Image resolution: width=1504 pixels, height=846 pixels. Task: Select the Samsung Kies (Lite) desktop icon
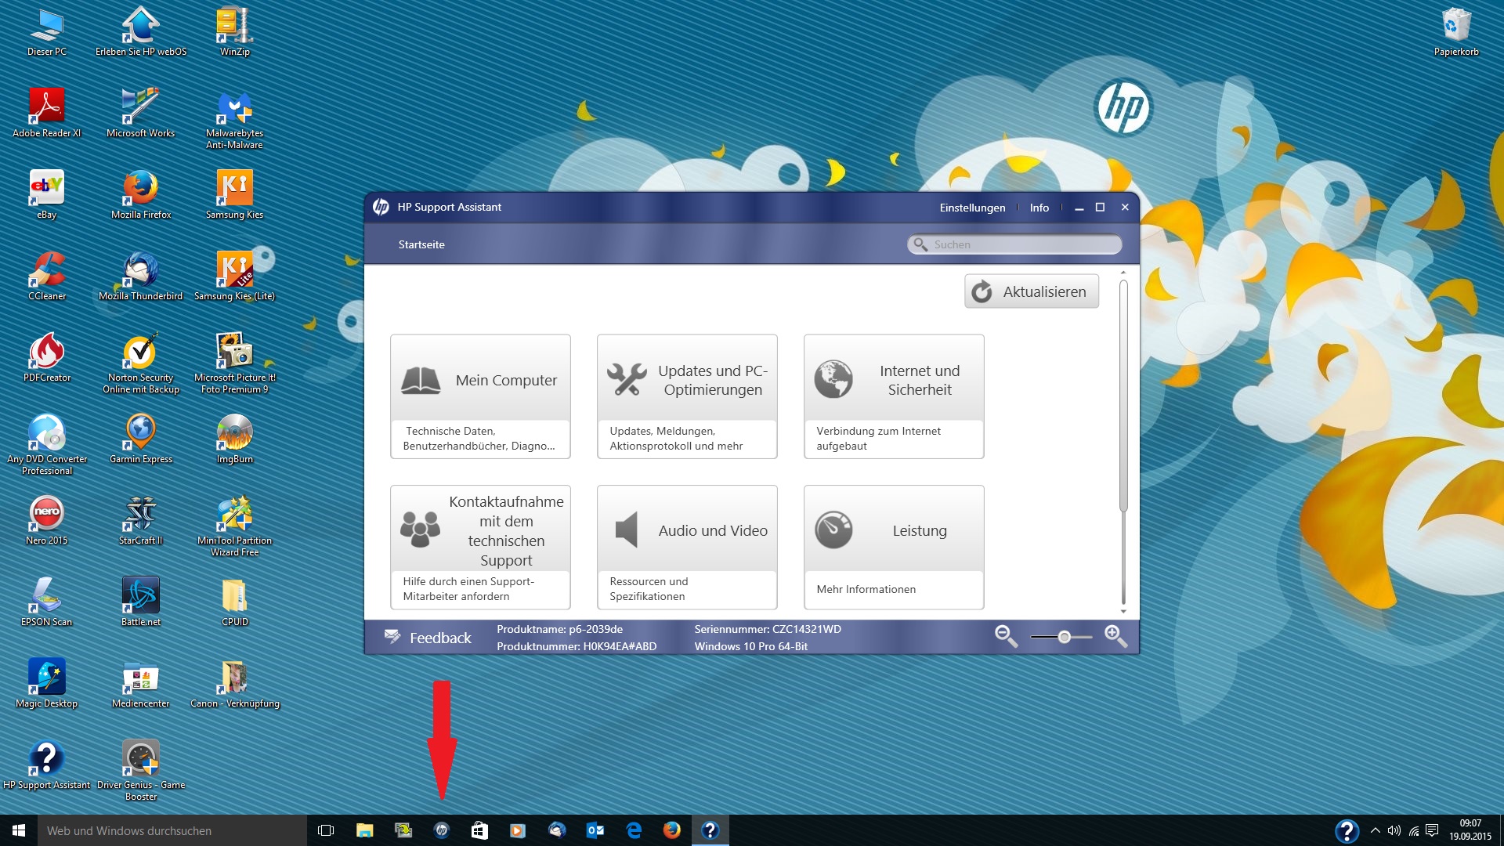tap(235, 277)
